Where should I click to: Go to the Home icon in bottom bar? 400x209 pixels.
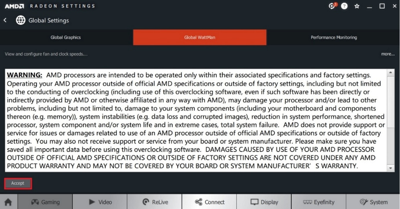[8, 202]
